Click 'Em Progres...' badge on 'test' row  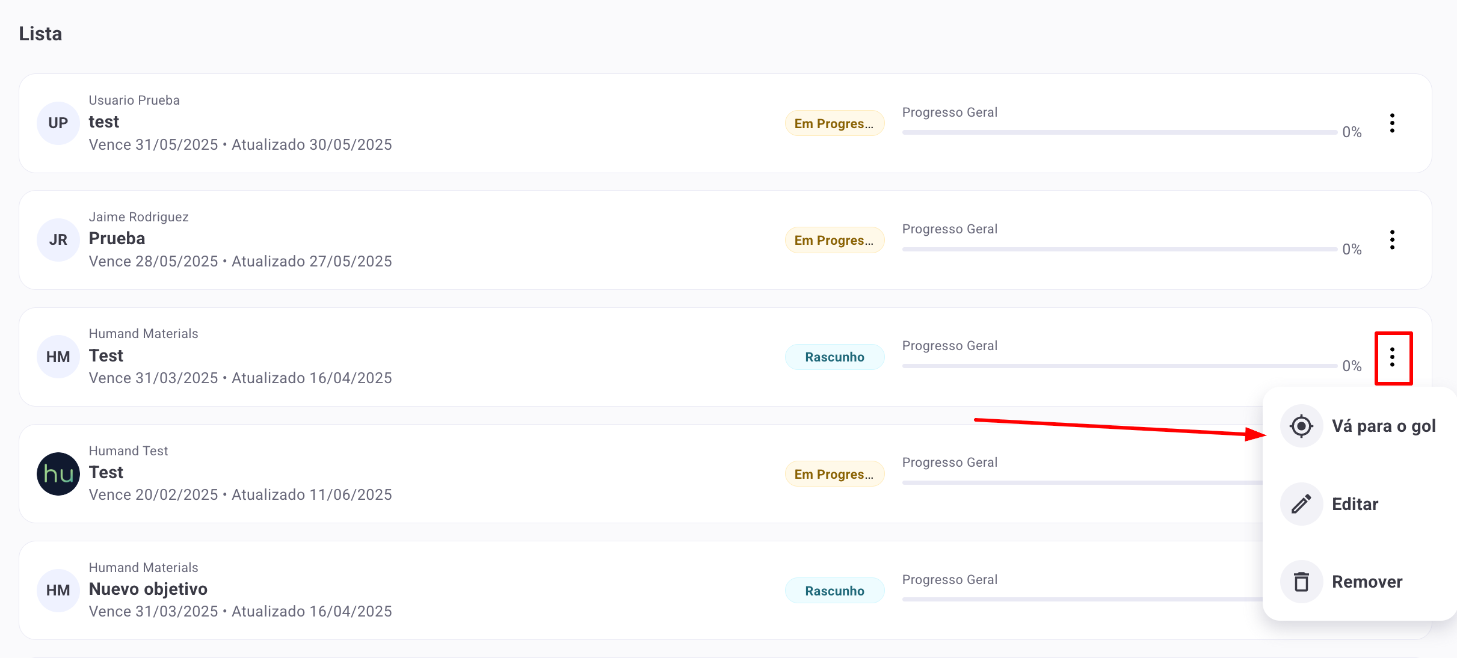pos(834,123)
